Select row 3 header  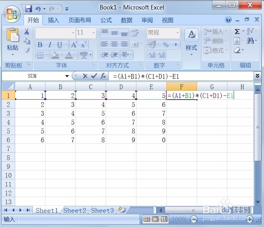click(8, 113)
